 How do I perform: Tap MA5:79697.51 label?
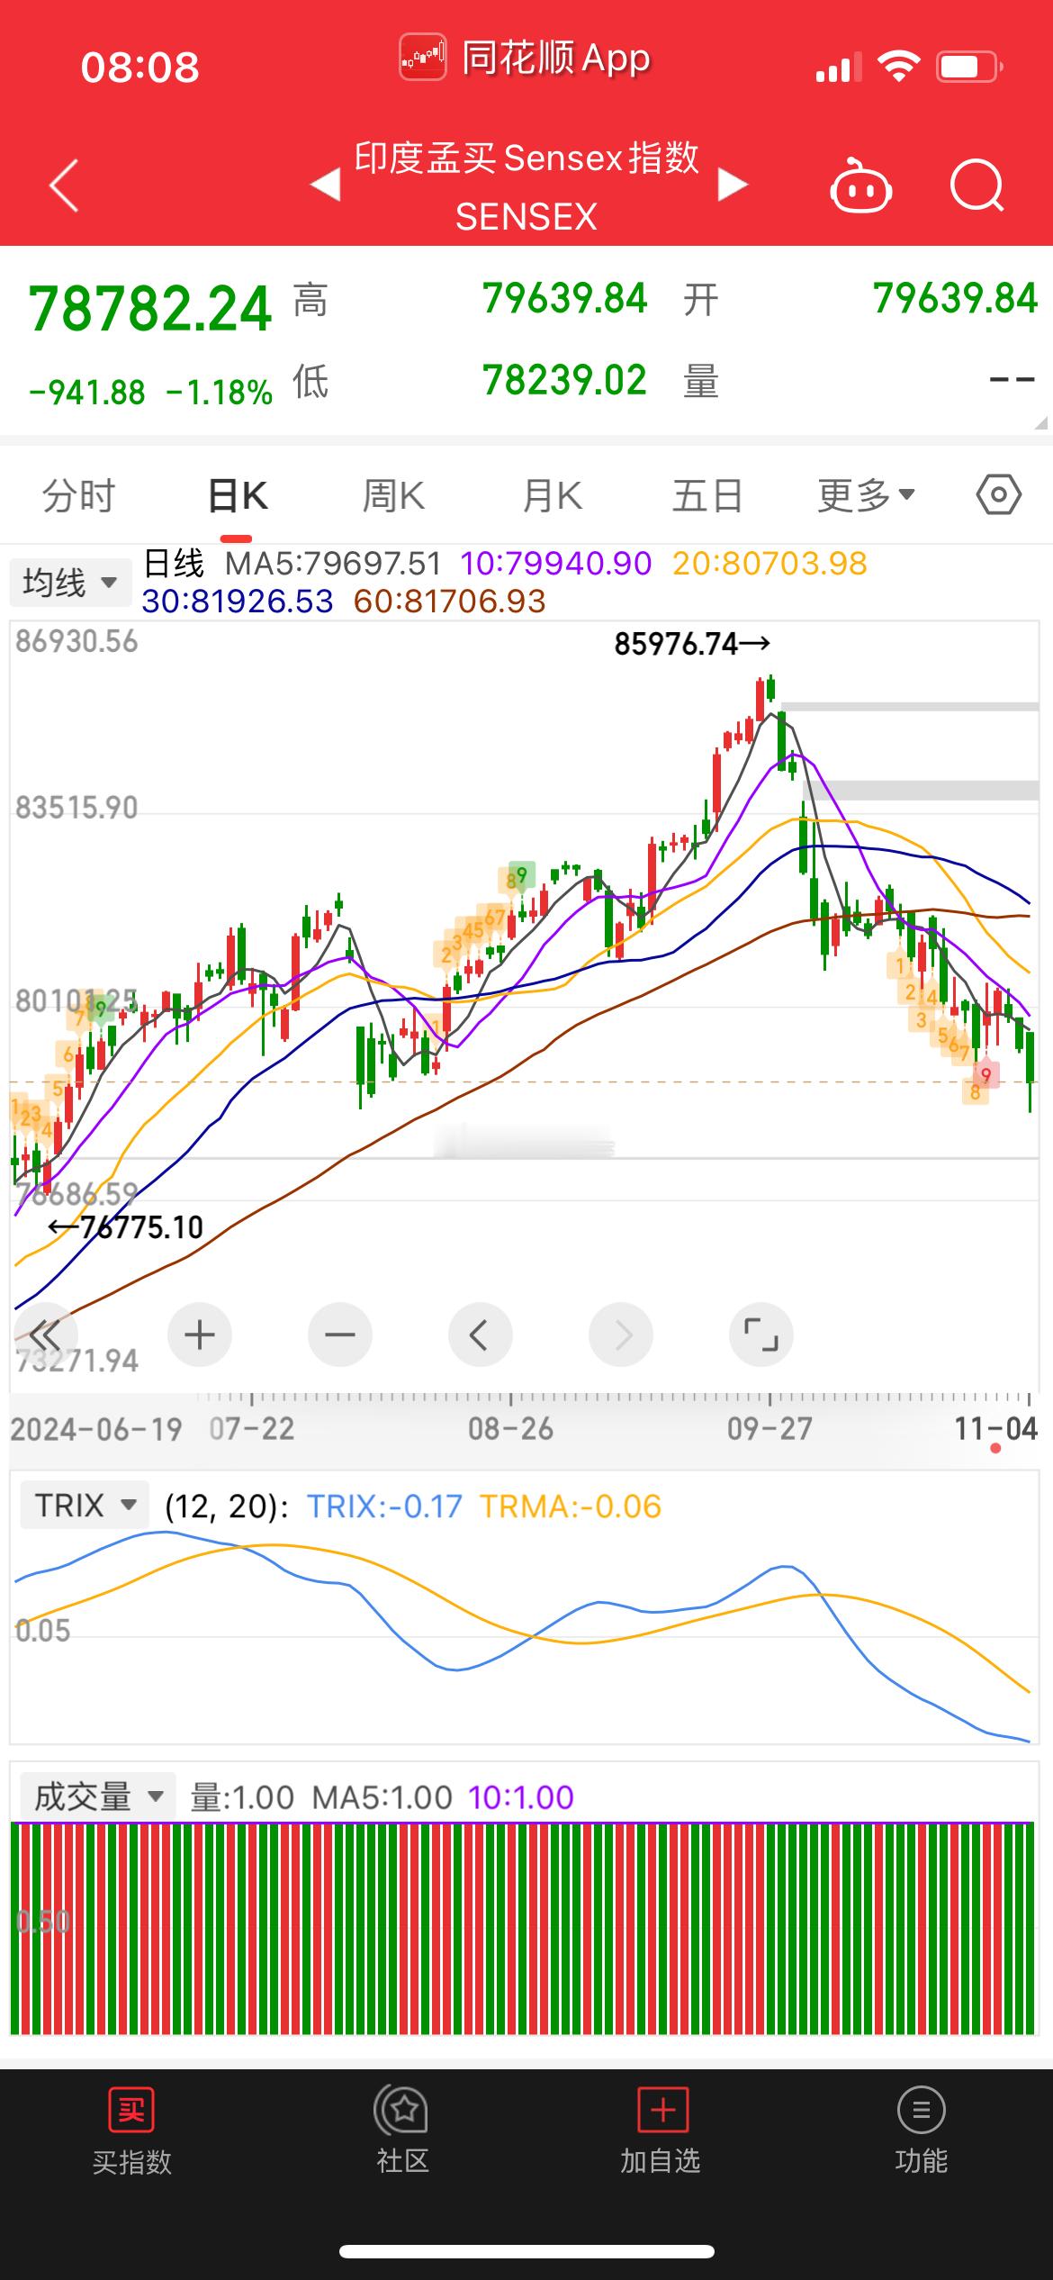(x=333, y=564)
